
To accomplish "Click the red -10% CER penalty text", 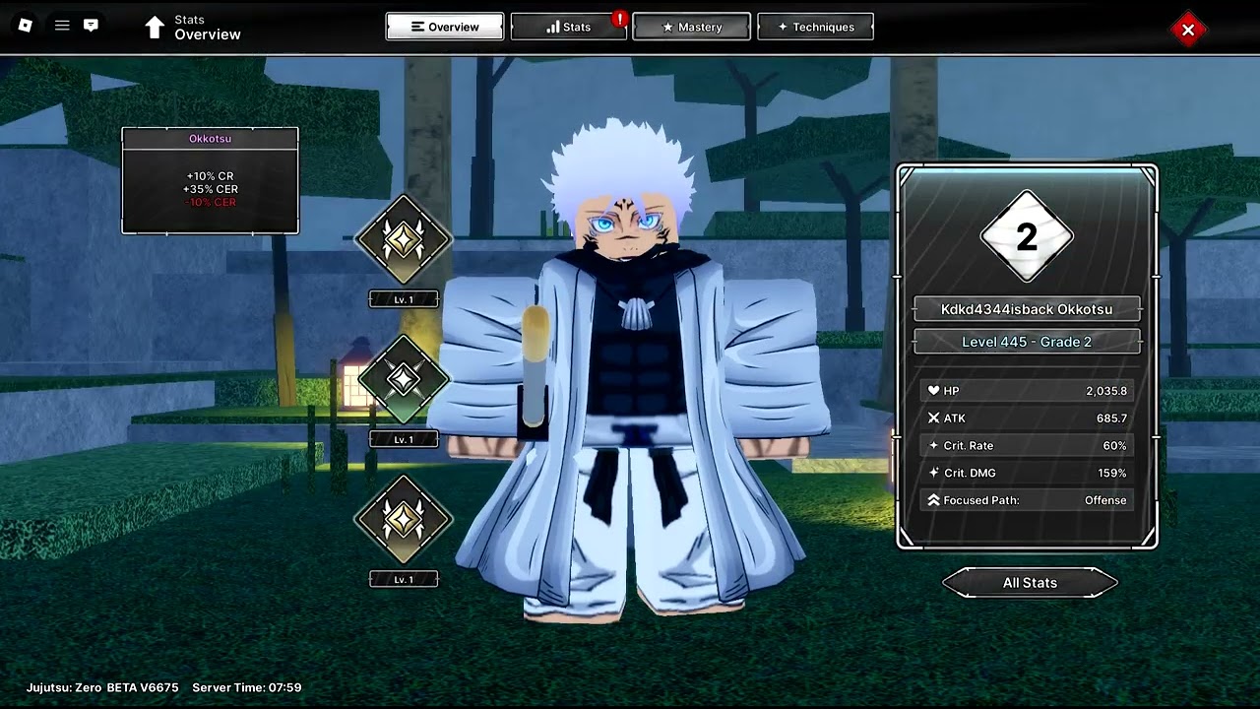I will pos(210,202).
